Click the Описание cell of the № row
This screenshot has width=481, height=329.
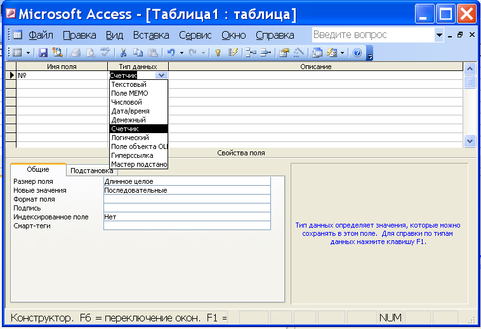click(x=315, y=75)
